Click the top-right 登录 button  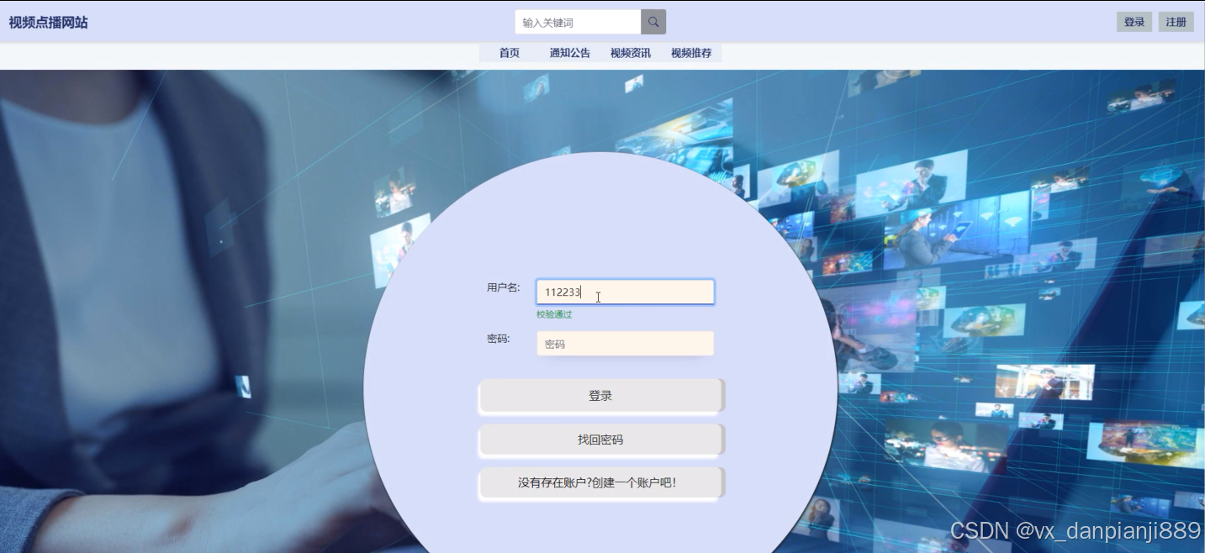click(x=1134, y=22)
